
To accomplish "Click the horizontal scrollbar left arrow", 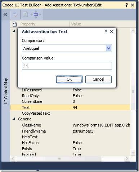I will point(13,159).
